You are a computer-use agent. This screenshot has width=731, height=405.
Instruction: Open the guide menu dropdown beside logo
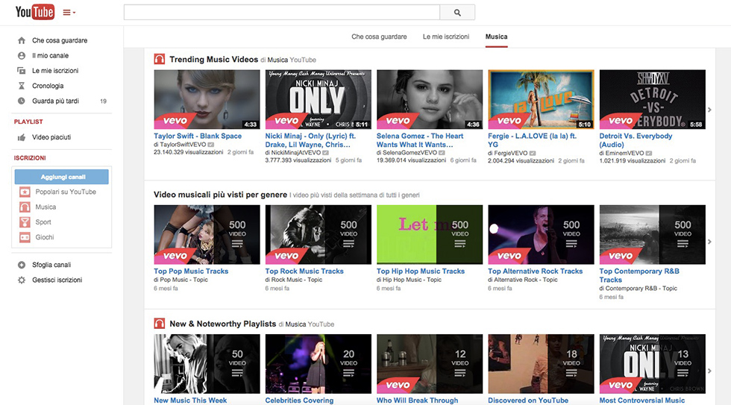(69, 13)
